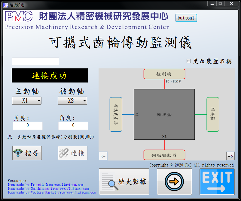The height and width of the screenshot is (201, 241).
Task: Open the Freepik flaticon resource link
Action: pyautogui.click(x=45, y=184)
